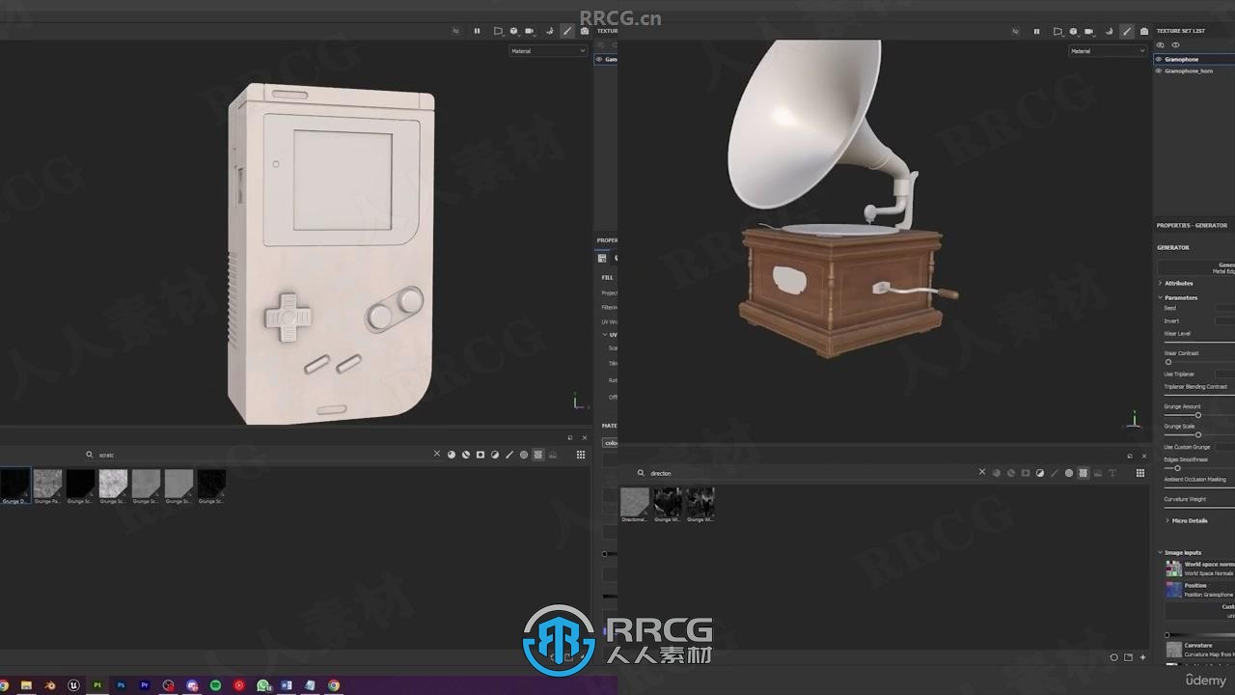This screenshot has height=695, width=1235.
Task: Select the Gramophone_horn texture set
Action: tap(1196, 70)
